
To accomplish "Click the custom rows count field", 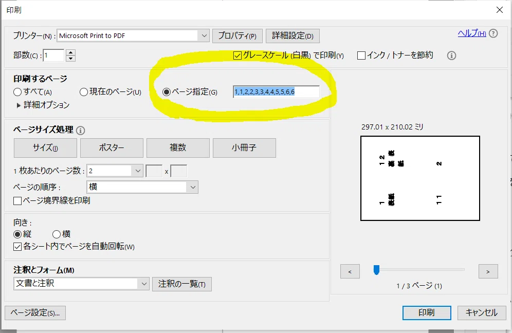I will [179, 171].
